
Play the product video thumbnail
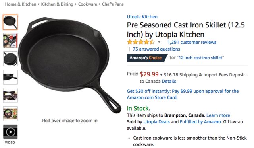pos(10,132)
